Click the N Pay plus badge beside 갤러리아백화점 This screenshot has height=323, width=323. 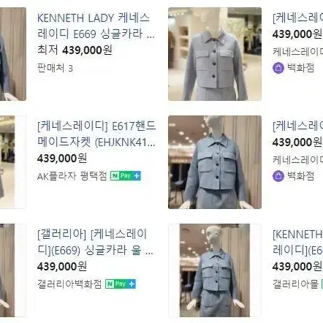point(121,284)
